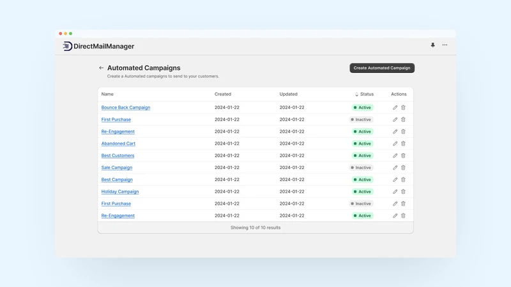Image resolution: width=511 pixels, height=287 pixels.
Task: Create a new Automated Campaign
Action: 382,68
